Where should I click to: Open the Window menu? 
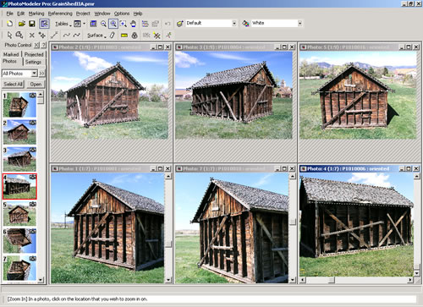click(102, 14)
